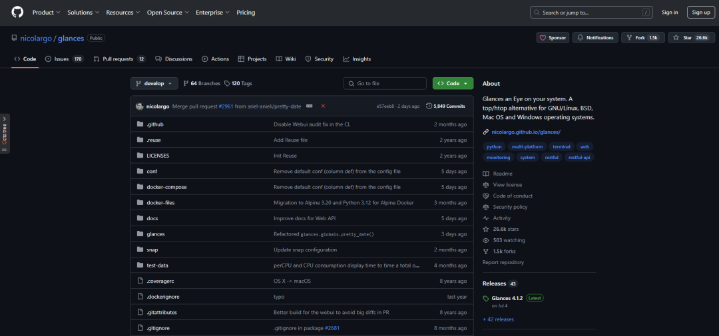Open the .github folder
The height and width of the screenshot is (336, 719).
tap(155, 124)
